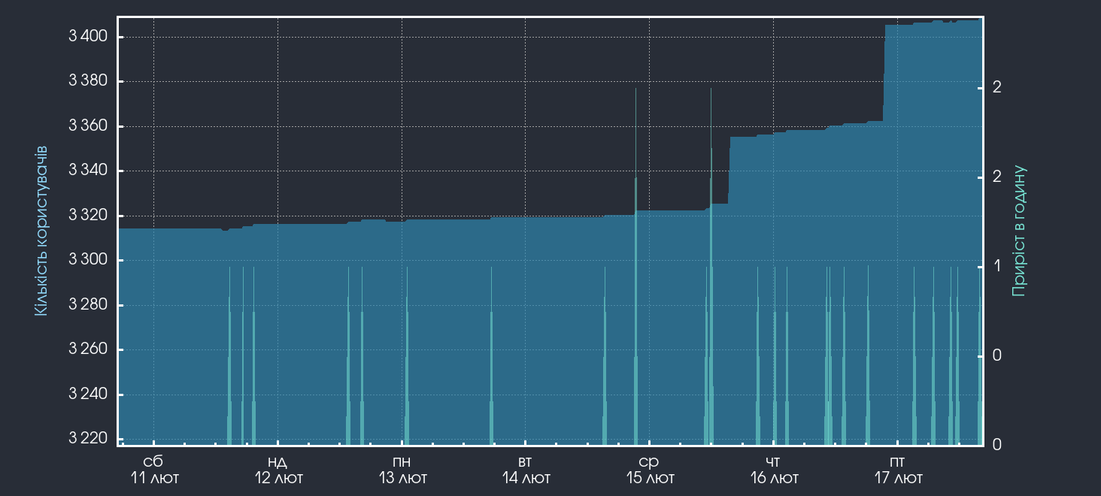Click the 'Кількість користувачів' left axis title
The height and width of the screenshot is (496, 1101).
click(x=41, y=230)
